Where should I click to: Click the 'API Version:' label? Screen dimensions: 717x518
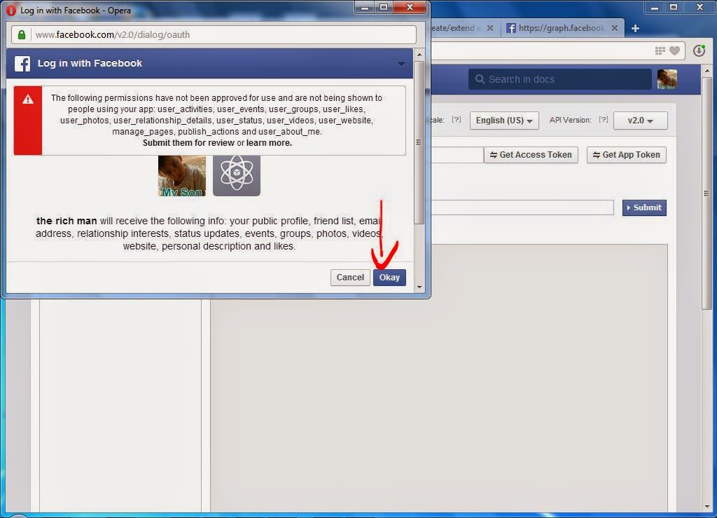click(570, 120)
